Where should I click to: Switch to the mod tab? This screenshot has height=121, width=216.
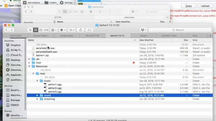(x=195, y=36)
